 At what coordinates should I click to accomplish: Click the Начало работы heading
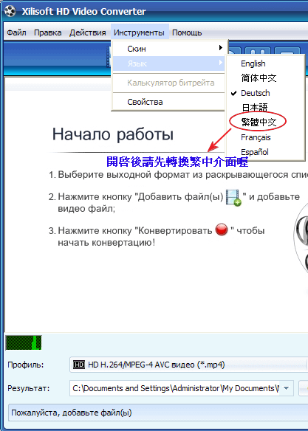coord(113,134)
